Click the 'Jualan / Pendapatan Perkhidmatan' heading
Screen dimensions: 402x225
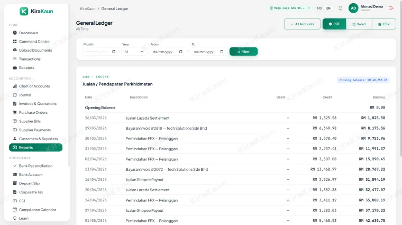(117, 84)
